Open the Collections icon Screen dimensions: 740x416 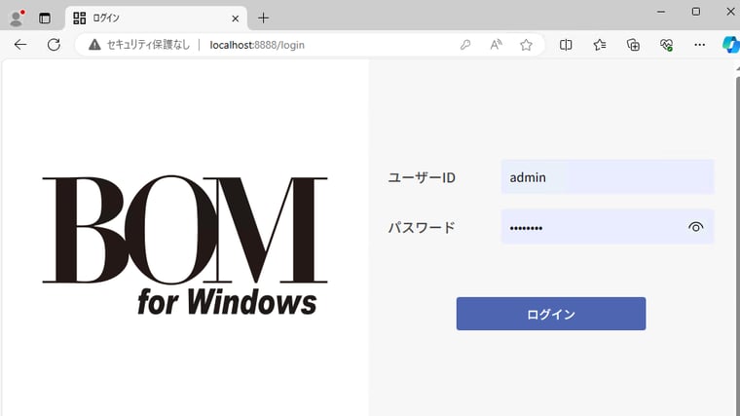633,45
